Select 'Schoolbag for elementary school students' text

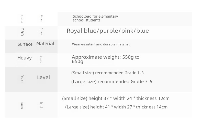[x=95, y=18]
